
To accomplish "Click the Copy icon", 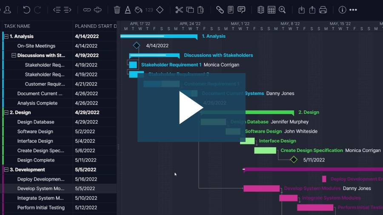I will click(190, 10).
